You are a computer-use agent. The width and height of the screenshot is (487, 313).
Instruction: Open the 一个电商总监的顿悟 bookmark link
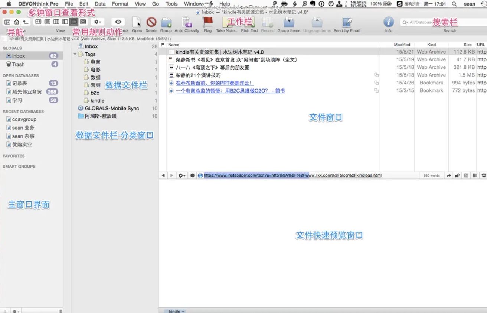(230, 91)
